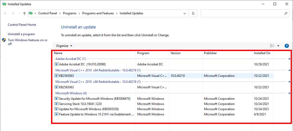Select Update for Microsoft Windows (KB5005539)
This screenshot has width=293, height=131.
[89, 109]
